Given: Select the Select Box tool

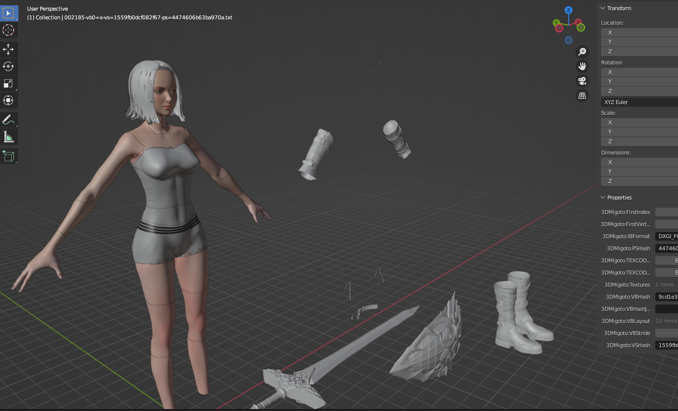Looking at the screenshot, I should [x=9, y=13].
